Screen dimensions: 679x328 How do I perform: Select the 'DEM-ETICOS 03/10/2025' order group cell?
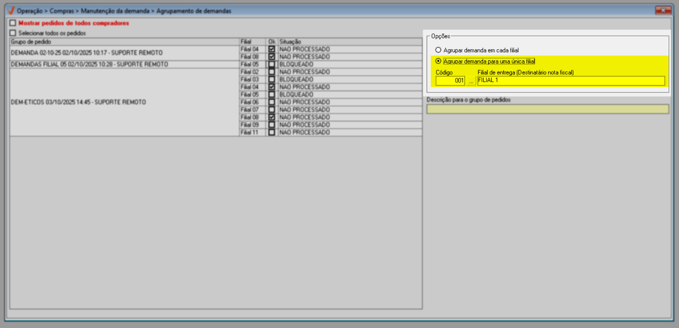pyautogui.click(x=125, y=102)
